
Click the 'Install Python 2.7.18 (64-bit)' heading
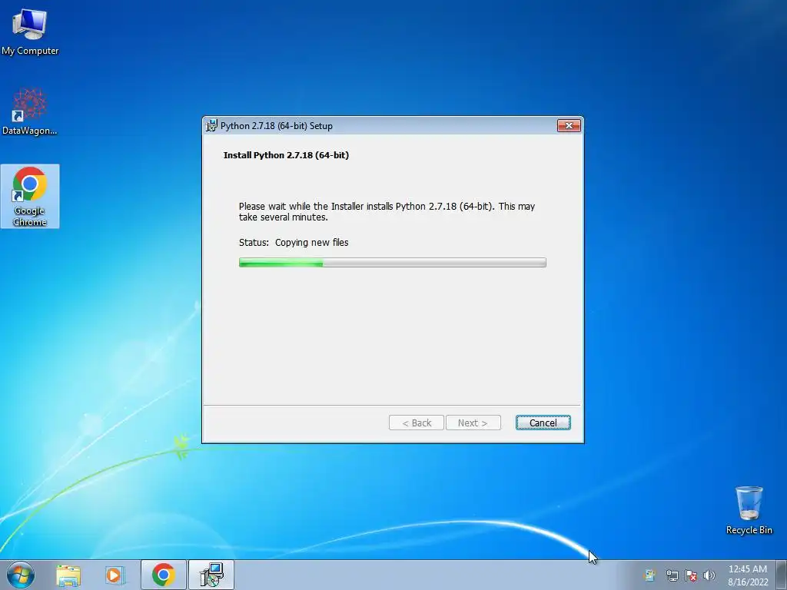(x=286, y=155)
